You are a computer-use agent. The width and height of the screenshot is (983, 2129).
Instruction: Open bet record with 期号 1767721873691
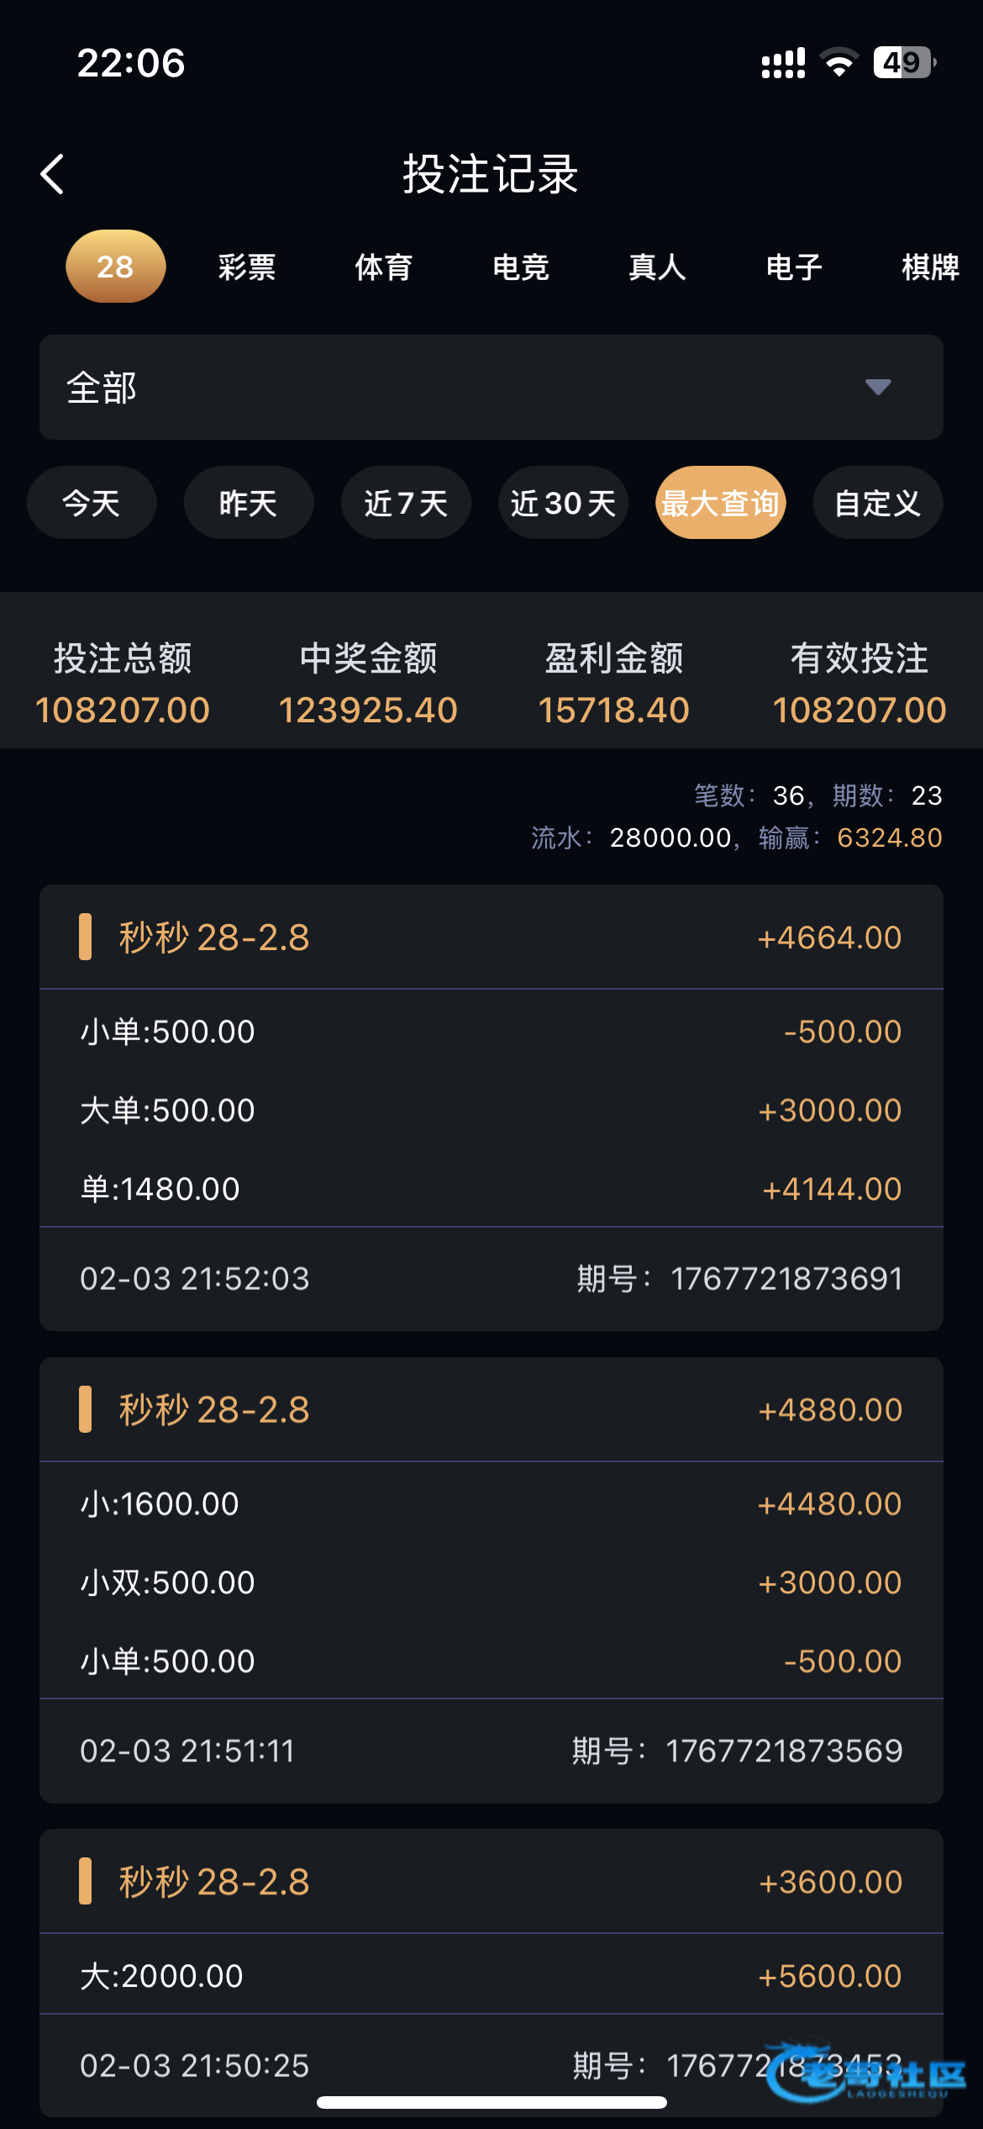491,1107
